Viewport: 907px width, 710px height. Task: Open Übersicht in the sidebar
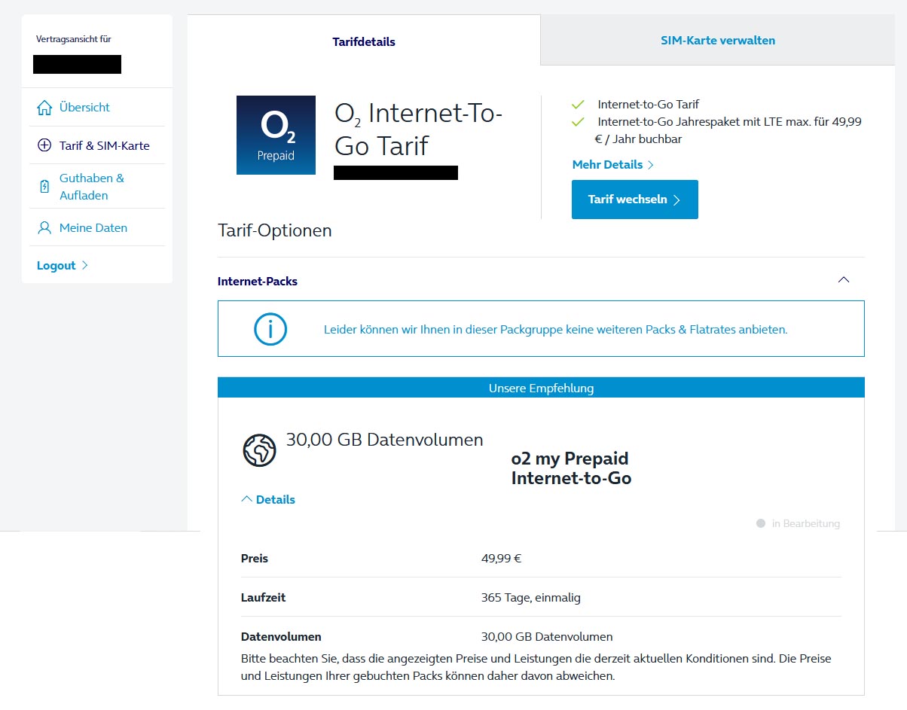point(84,108)
